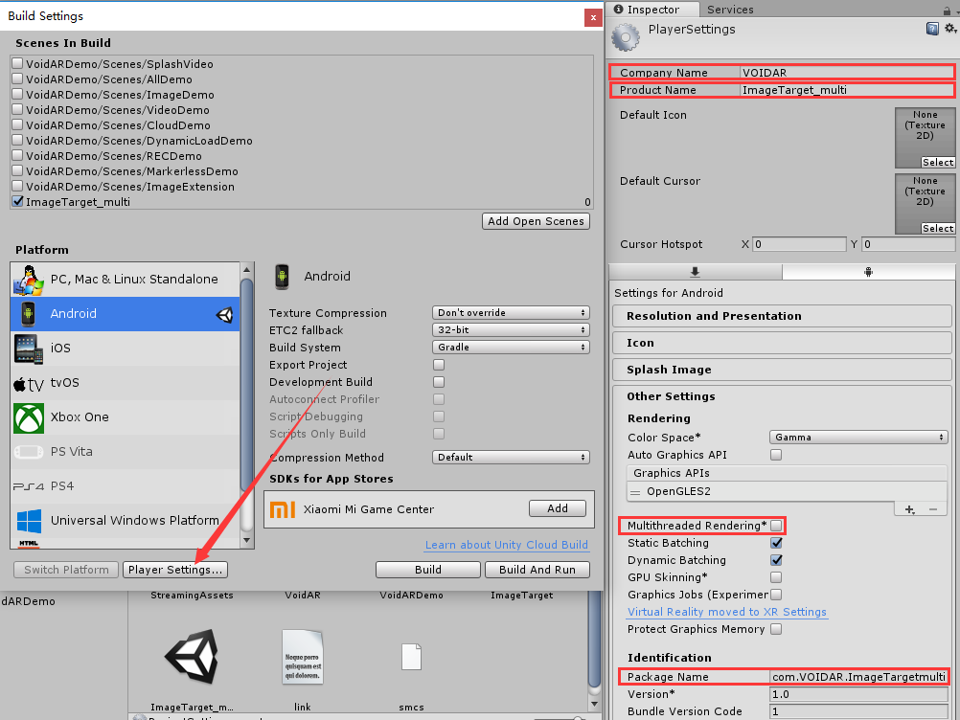
Task: Disable Static Batching checkbox
Action: coord(776,543)
